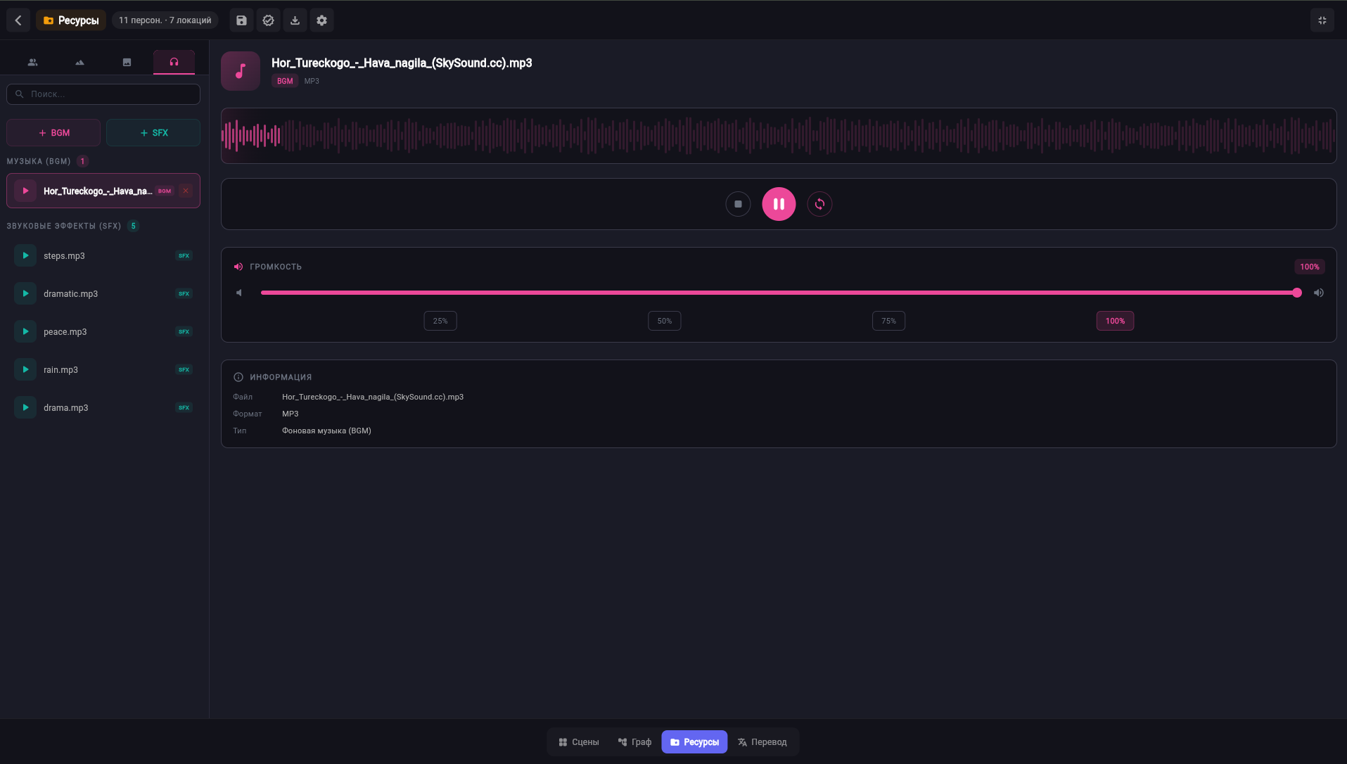Select the drama.mp3 row
Screen dimensions: 1347x764
[x=103, y=408]
